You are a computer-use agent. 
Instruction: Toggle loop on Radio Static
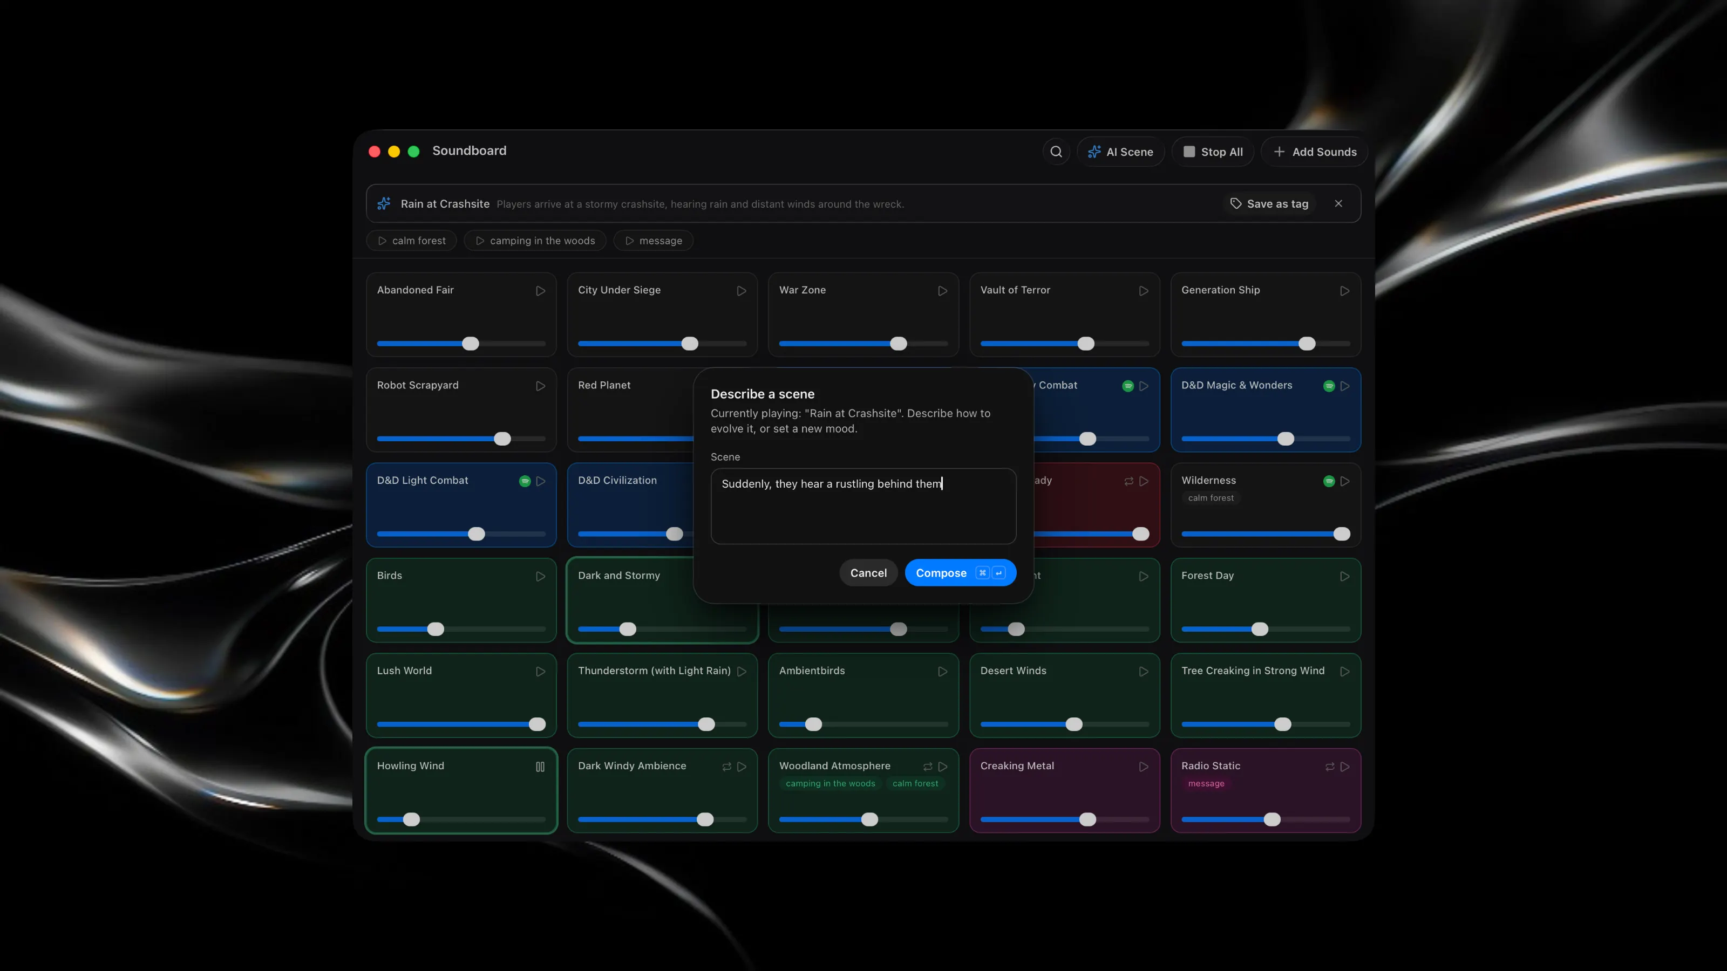click(x=1330, y=767)
